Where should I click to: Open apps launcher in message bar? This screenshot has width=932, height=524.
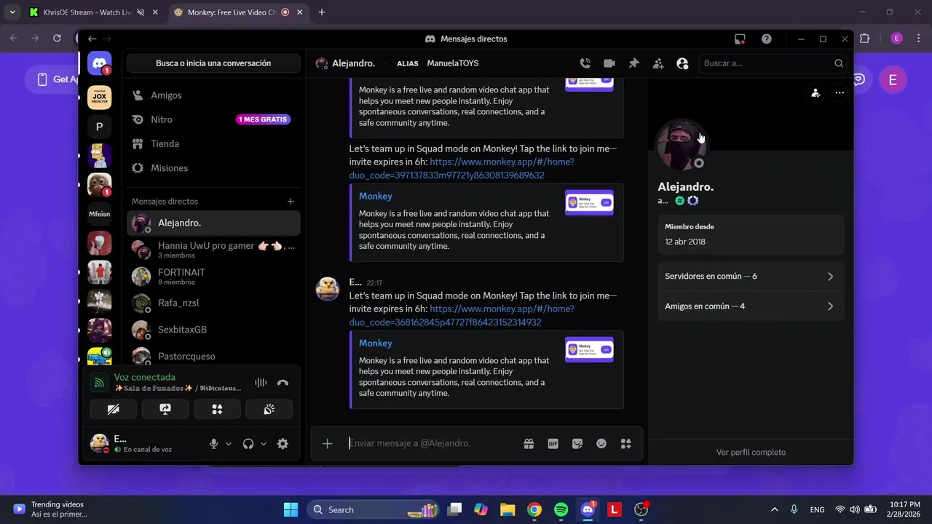pos(625,444)
